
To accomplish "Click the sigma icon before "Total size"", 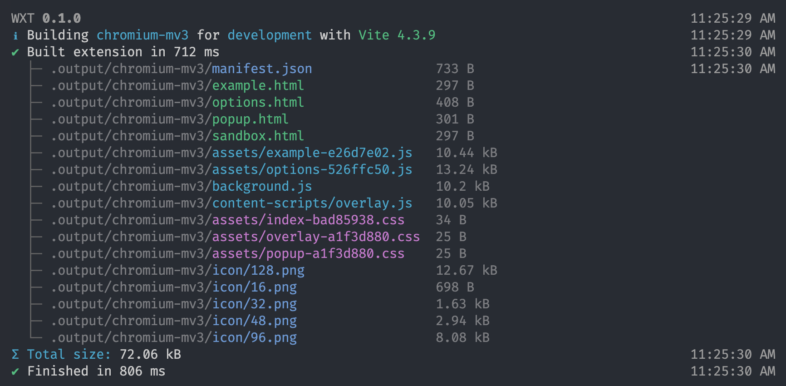I will pos(15,354).
